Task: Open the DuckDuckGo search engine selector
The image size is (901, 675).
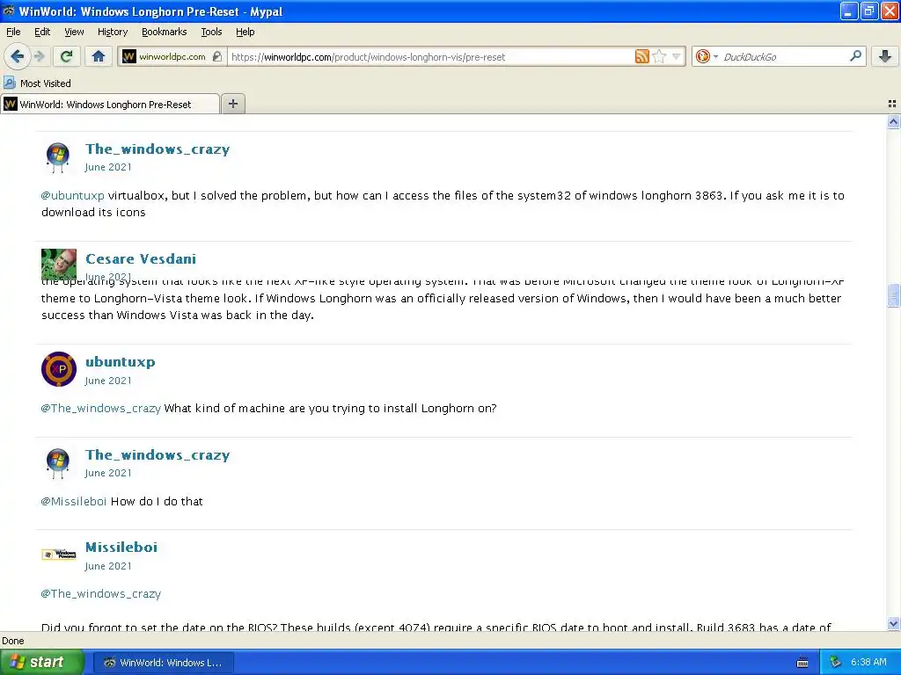Action: pos(707,56)
